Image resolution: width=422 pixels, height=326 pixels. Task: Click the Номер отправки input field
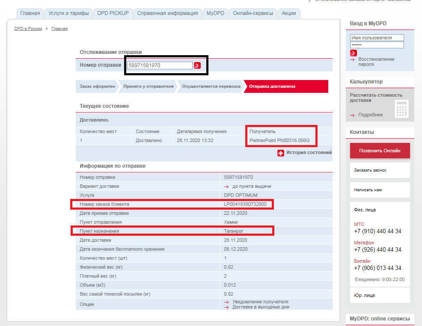point(160,65)
